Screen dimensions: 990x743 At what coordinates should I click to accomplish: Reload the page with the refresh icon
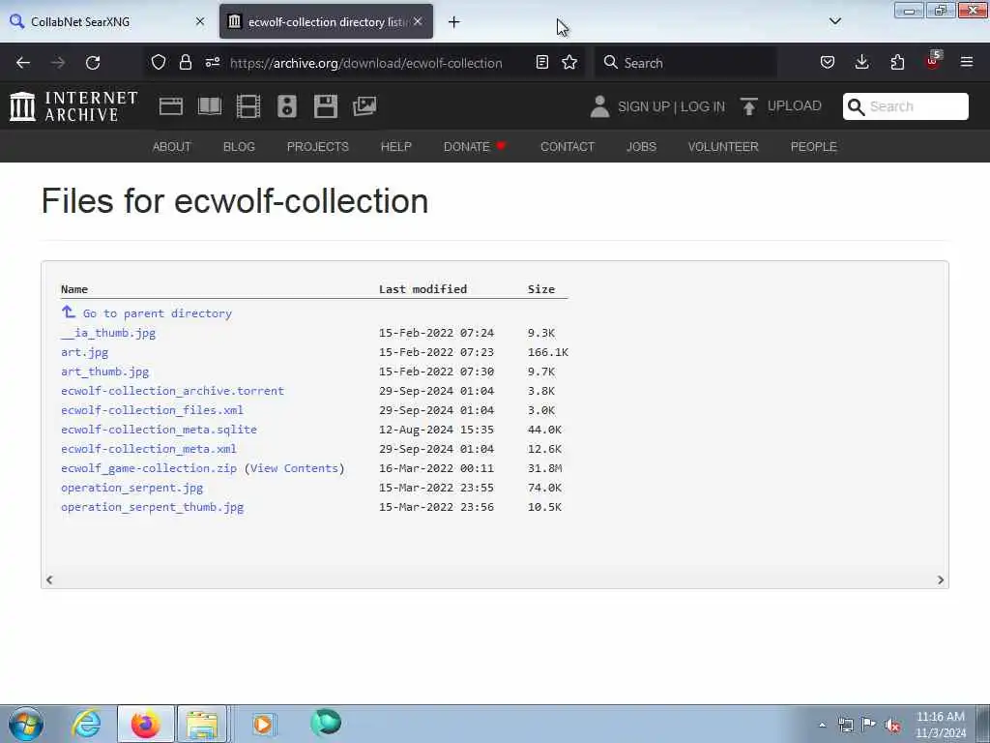tap(93, 63)
